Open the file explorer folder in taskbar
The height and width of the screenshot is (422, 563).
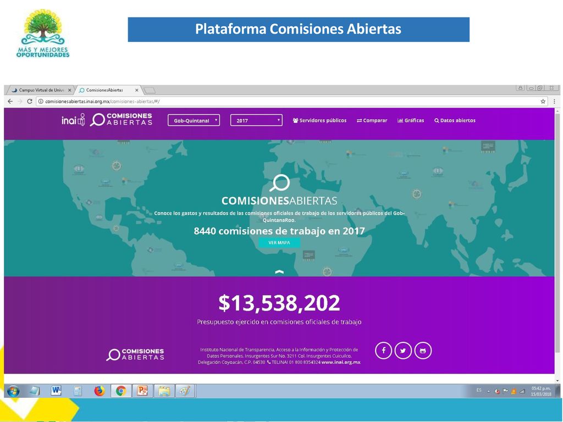pyautogui.click(x=164, y=391)
